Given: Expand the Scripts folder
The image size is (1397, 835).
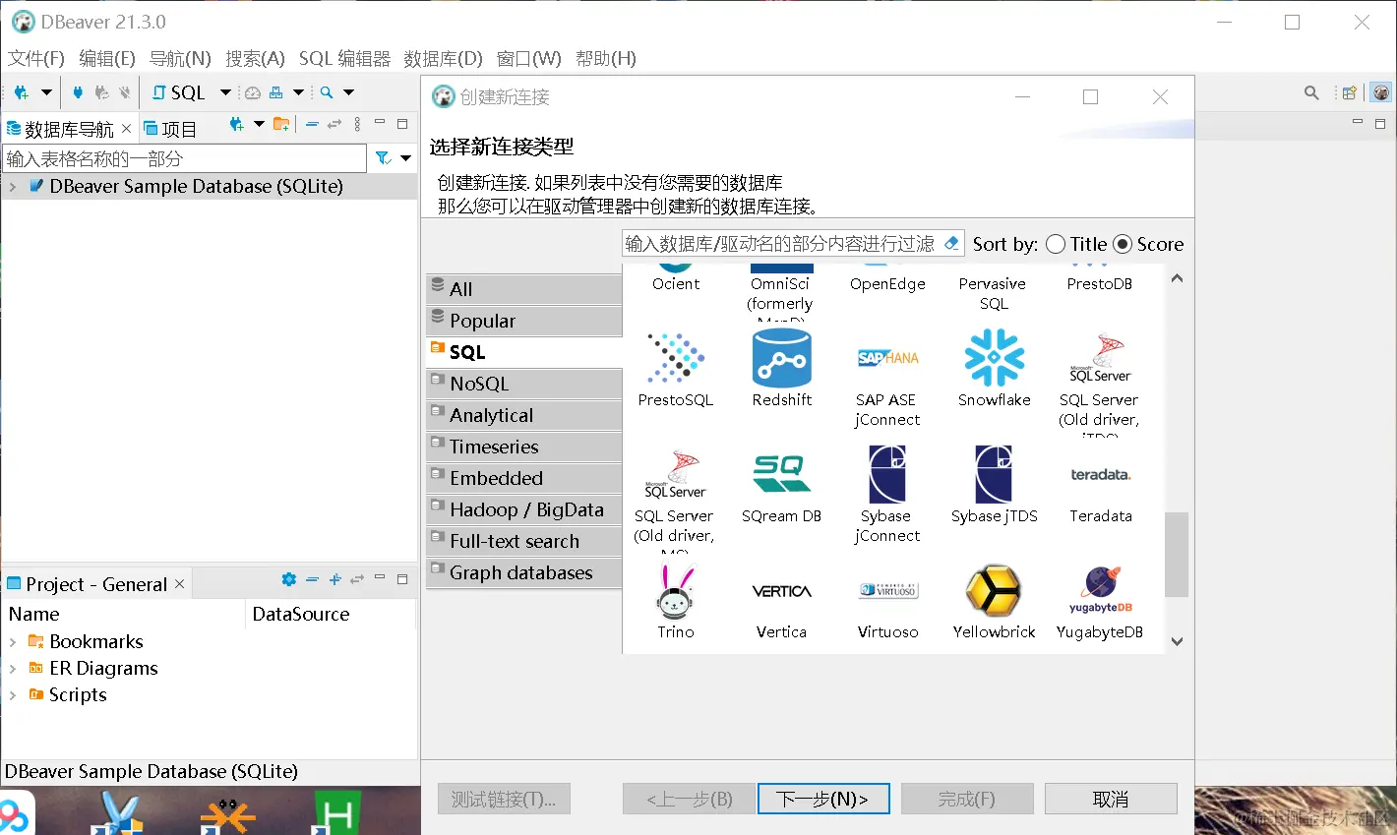Looking at the screenshot, I should [12, 694].
